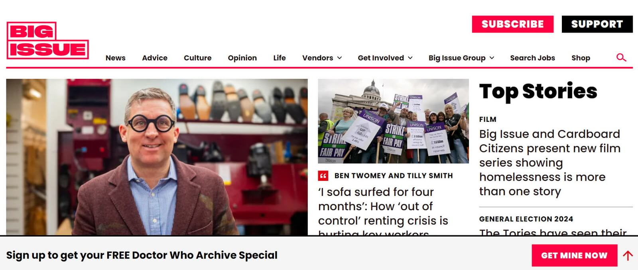The height and width of the screenshot is (270, 638).
Task: Visit the Shop link
Action: coord(581,58)
